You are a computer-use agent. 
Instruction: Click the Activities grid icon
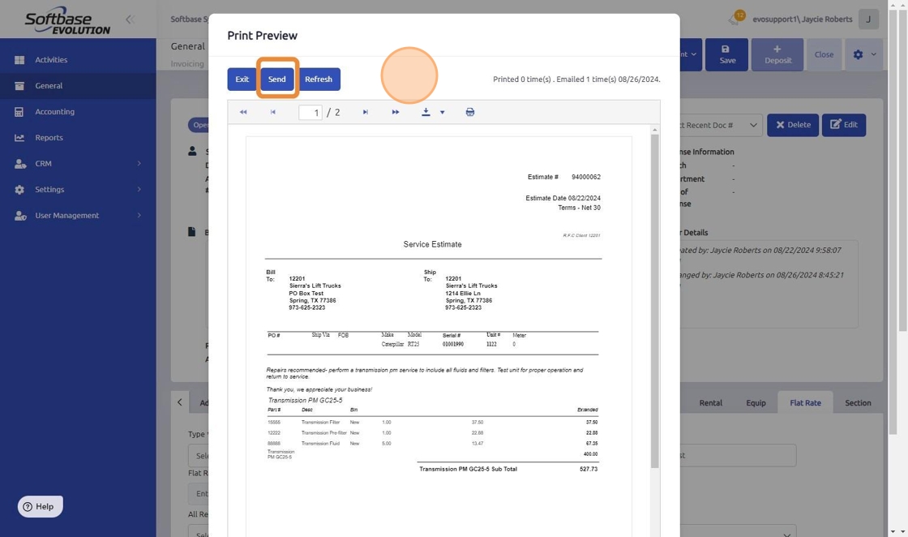click(19, 60)
